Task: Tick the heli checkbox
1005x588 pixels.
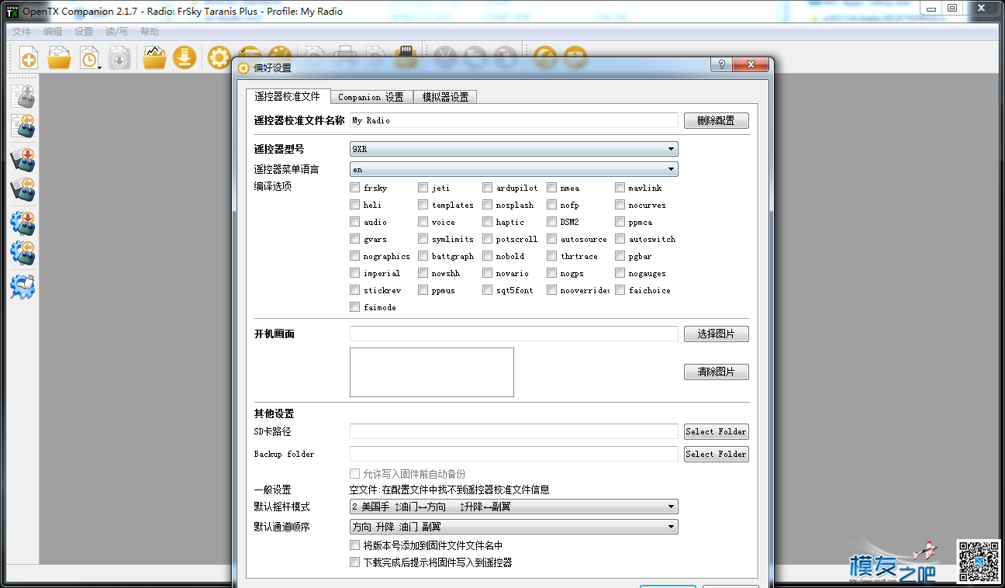Action: coord(354,205)
